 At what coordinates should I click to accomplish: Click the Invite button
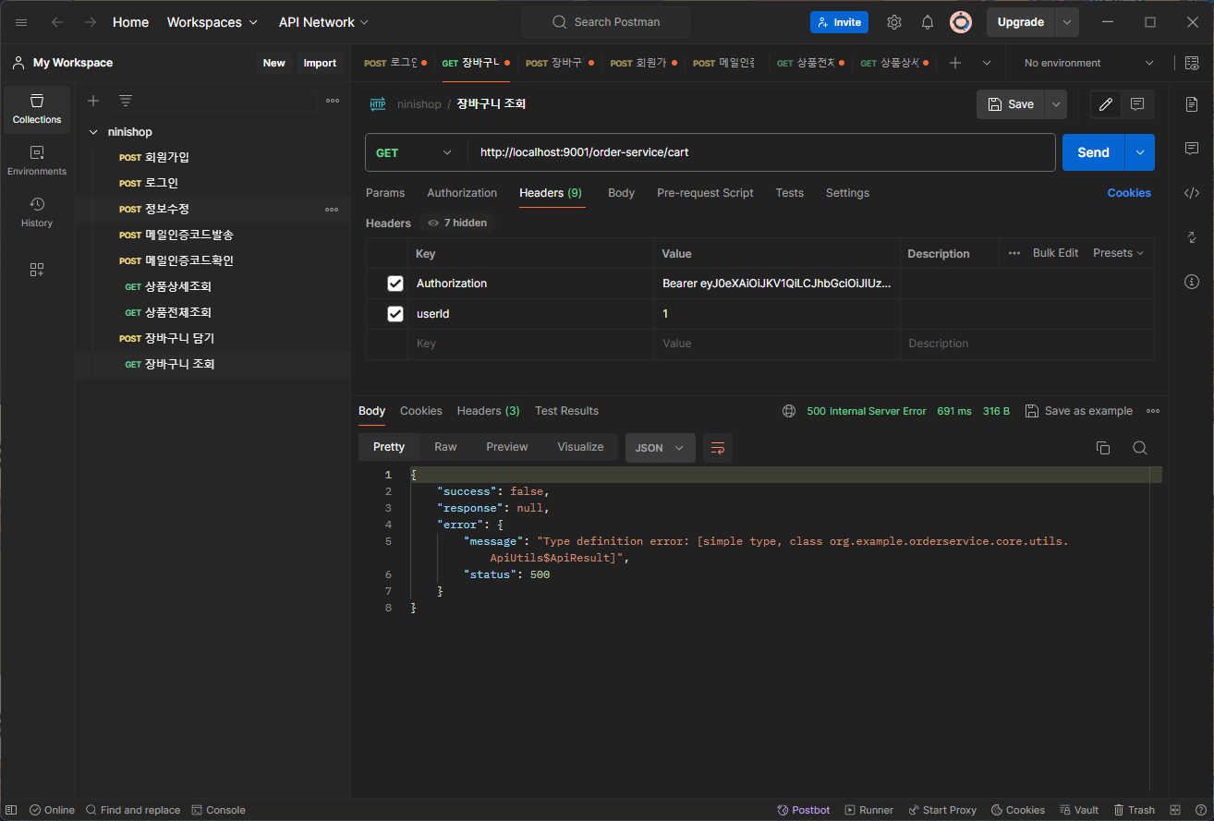[839, 22]
